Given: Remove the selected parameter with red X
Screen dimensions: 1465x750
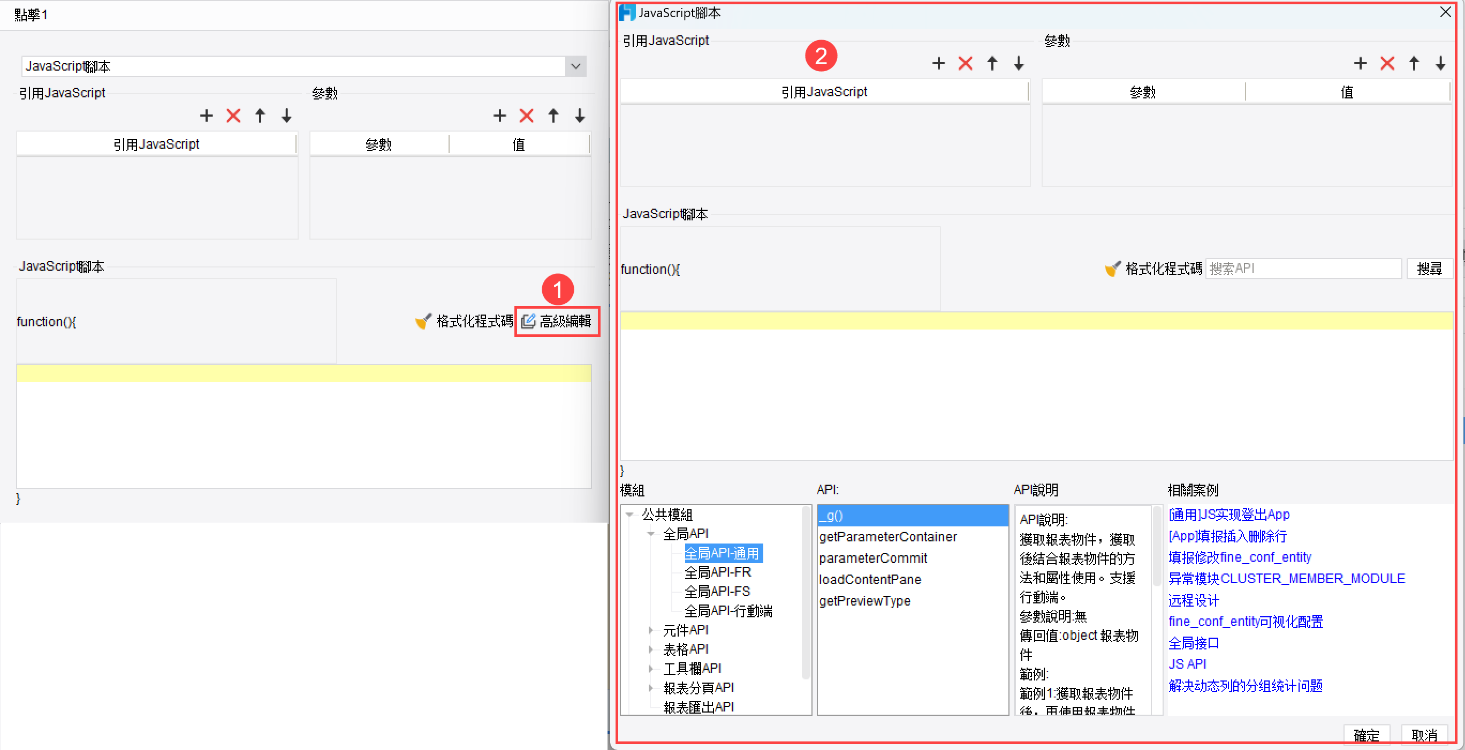Looking at the screenshot, I should click(x=1387, y=64).
